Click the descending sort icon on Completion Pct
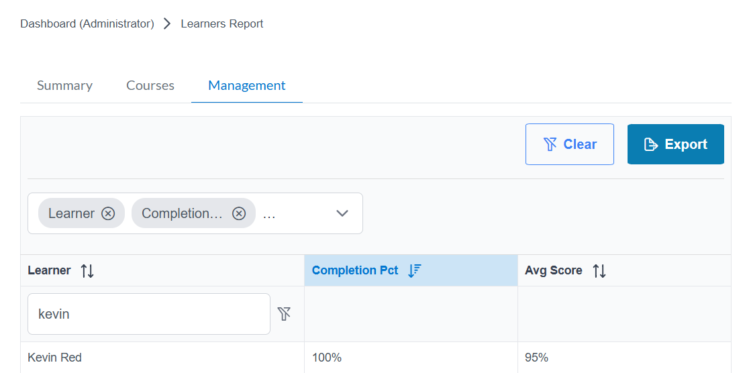 click(x=415, y=270)
